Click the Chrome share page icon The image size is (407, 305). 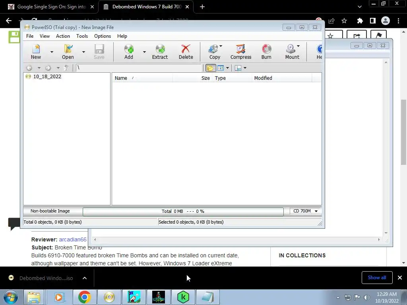[x=331, y=21]
